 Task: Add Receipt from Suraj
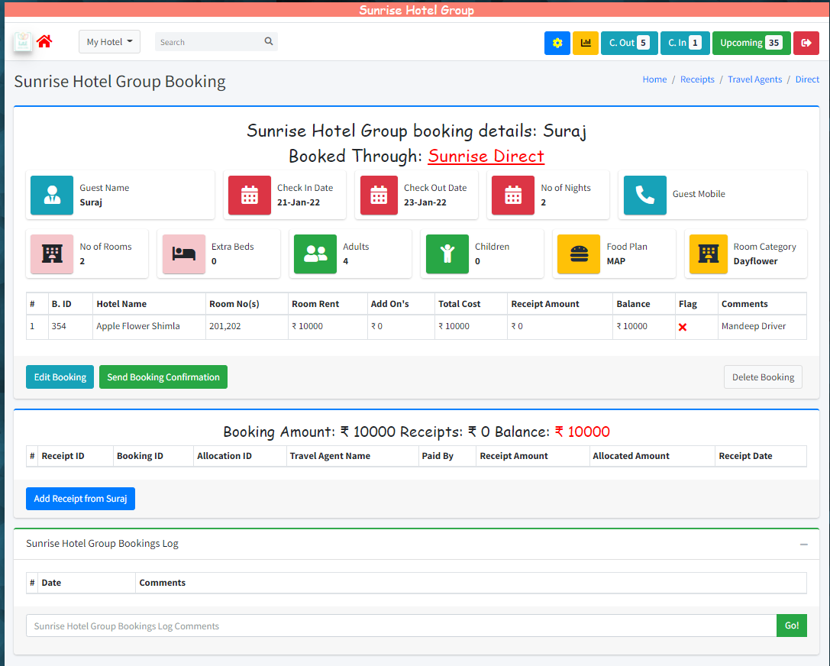click(80, 499)
